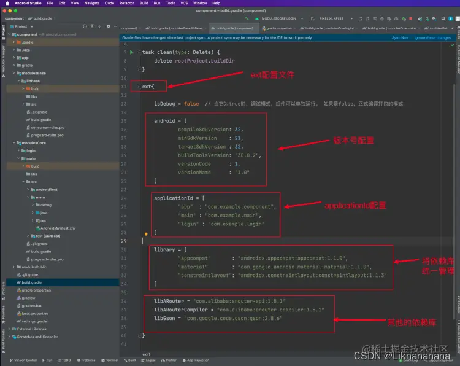Open device dropdown PIXEL XL API 33
The height and width of the screenshot is (366, 460).
coord(332,18)
